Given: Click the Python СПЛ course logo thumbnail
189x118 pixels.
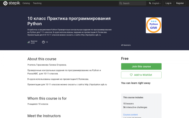Looking at the screenshot, I should point(154,25).
